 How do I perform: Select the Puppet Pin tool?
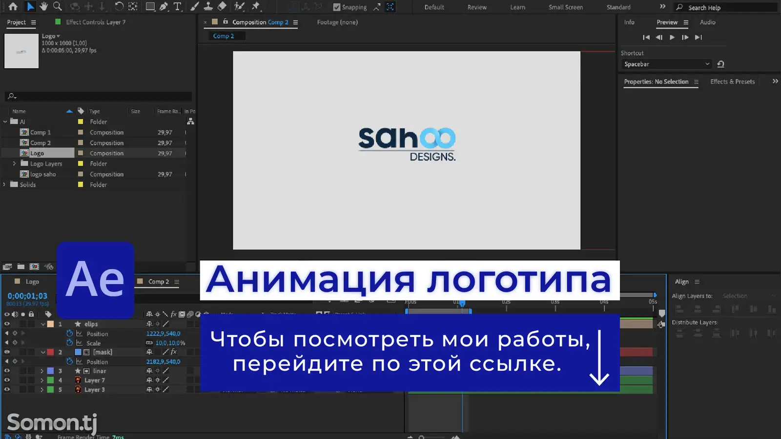256,7
